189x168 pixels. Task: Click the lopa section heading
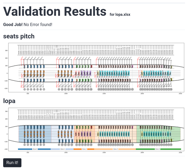[x=9, y=101]
